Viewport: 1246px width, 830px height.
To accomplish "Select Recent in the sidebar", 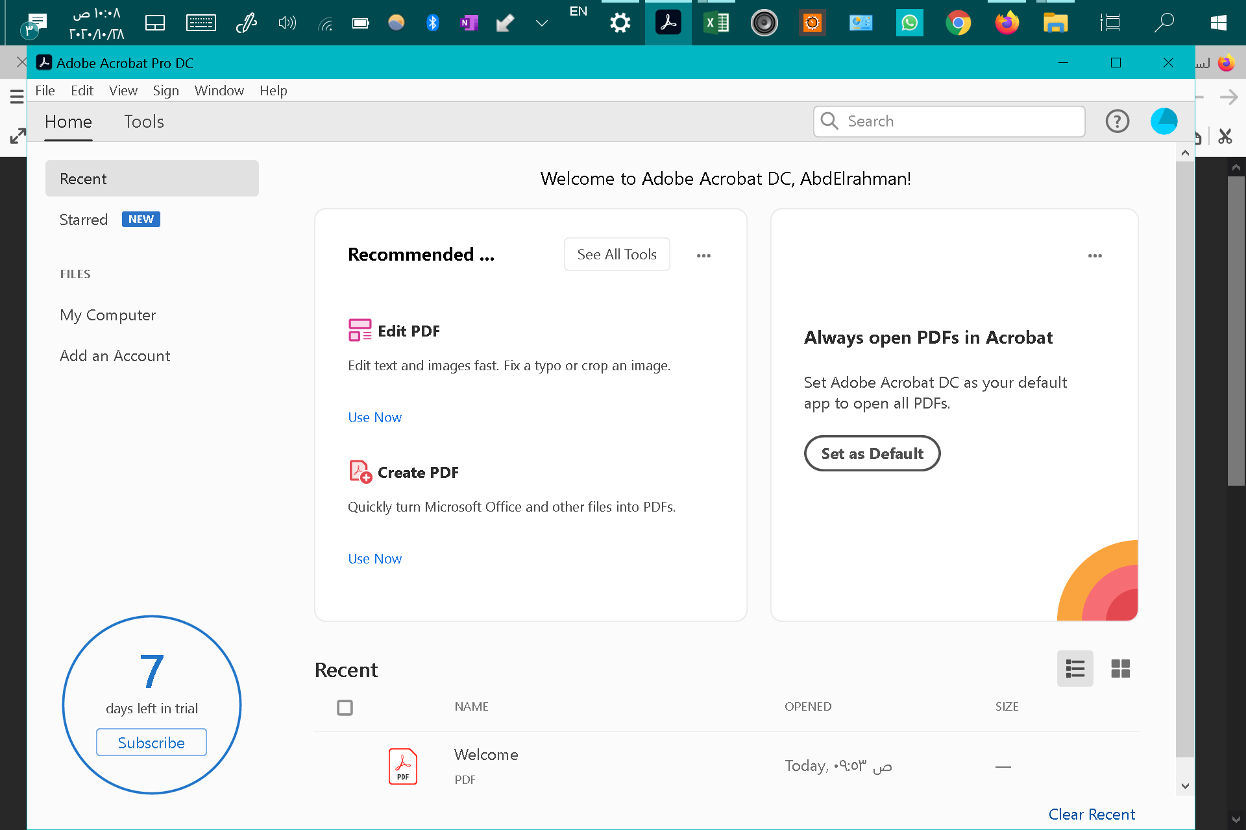I will [x=152, y=178].
